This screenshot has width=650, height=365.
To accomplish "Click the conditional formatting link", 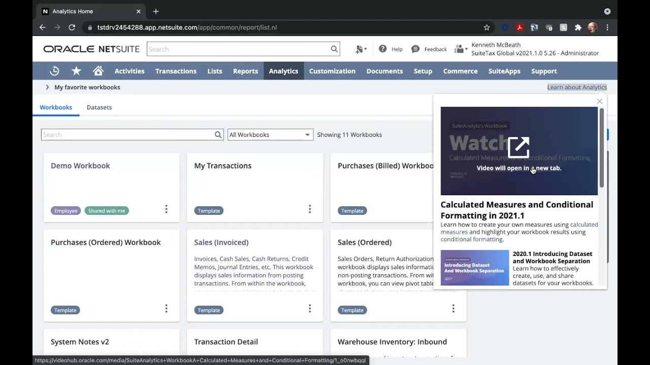I will point(472,239).
